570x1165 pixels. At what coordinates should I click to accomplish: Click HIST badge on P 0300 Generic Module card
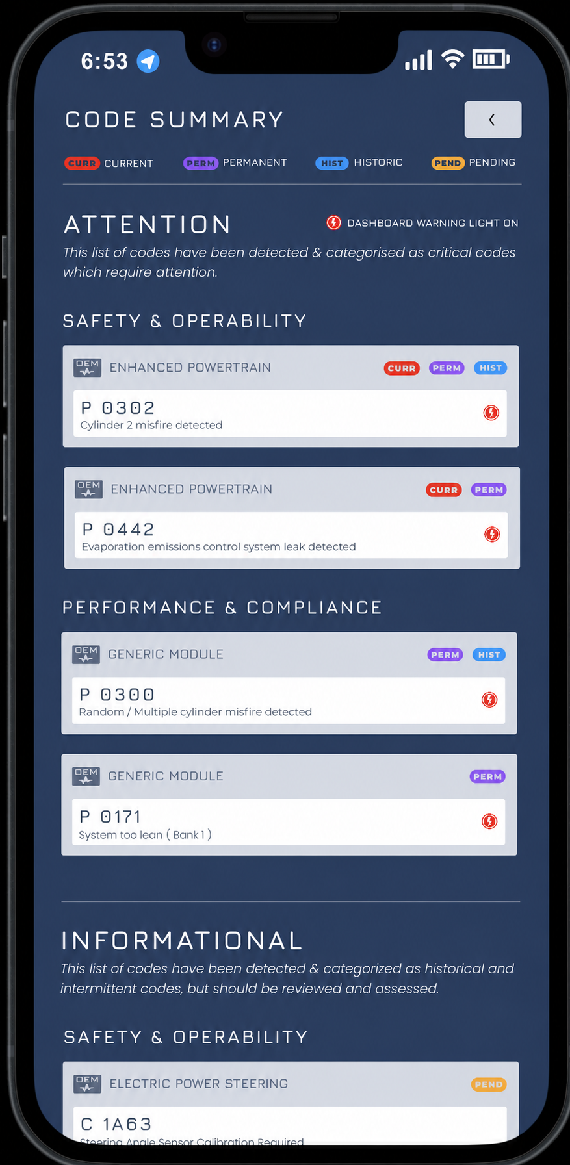click(489, 655)
